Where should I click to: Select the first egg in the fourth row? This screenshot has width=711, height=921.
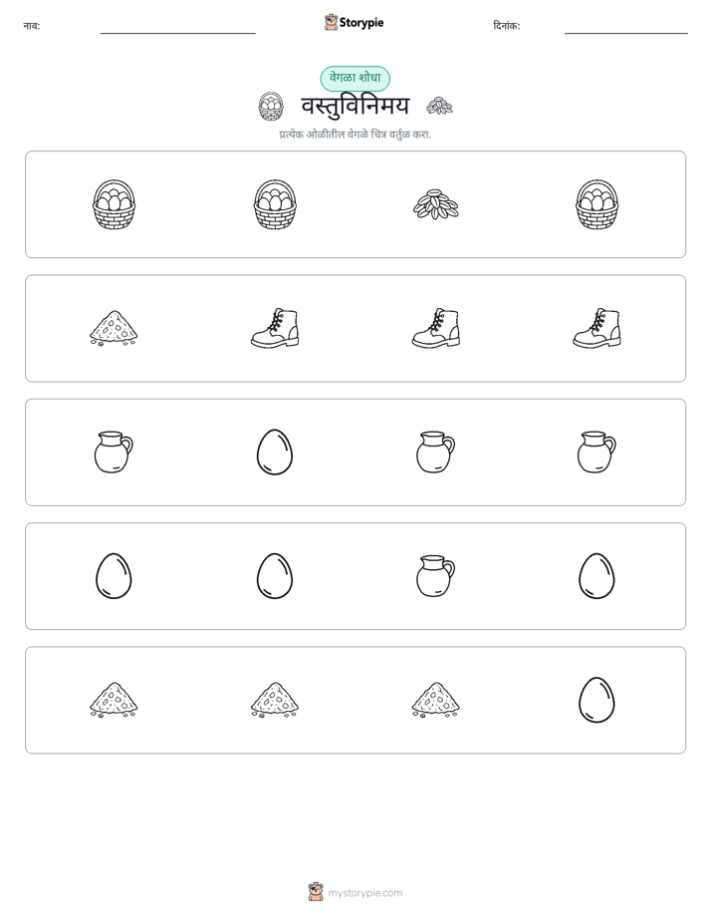click(x=114, y=576)
